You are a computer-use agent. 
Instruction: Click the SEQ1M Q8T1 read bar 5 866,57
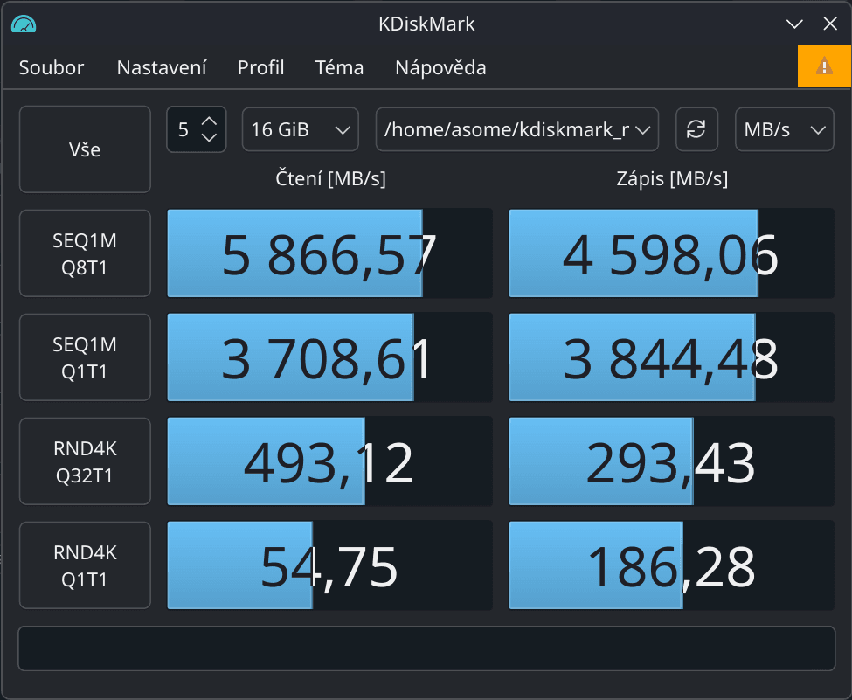click(x=329, y=253)
